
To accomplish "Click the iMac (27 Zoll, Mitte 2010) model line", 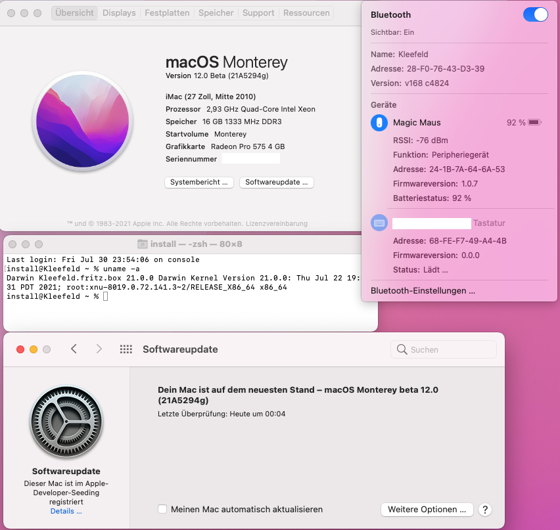I will point(210,97).
